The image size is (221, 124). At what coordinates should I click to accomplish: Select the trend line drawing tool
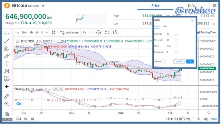coord(7,41)
